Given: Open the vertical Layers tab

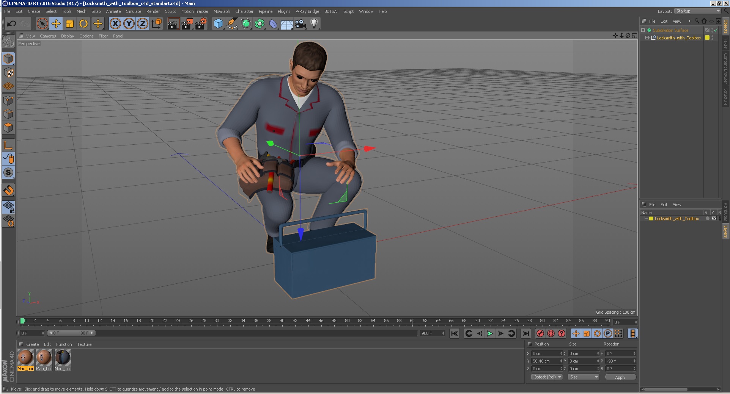Looking at the screenshot, I should (x=725, y=232).
